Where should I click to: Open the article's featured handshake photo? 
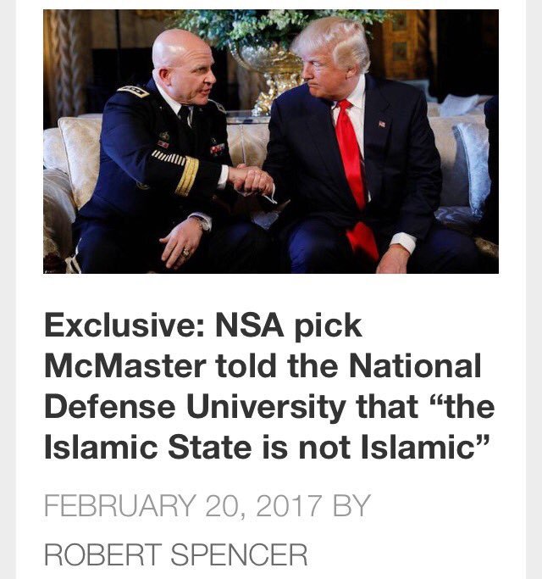pyautogui.click(x=271, y=142)
